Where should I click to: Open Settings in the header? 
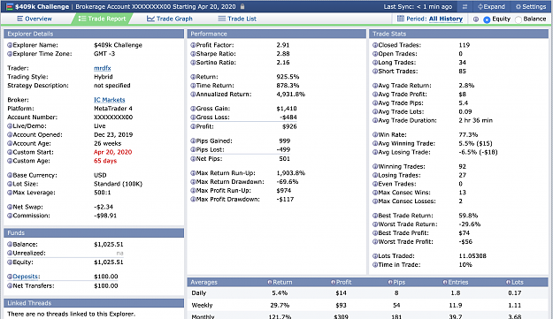[x=531, y=7]
